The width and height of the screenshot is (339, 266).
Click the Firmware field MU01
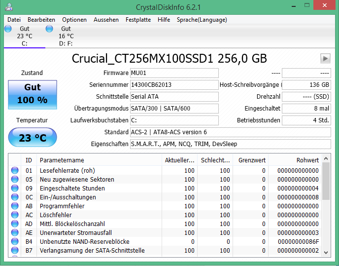(174, 73)
